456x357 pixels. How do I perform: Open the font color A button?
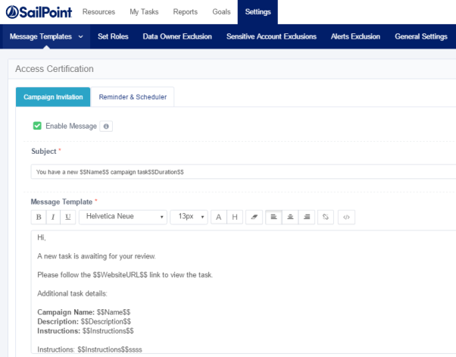(219, 217)
